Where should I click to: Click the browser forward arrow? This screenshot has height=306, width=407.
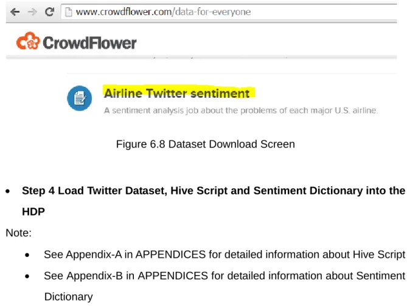(x=32, y=12)
